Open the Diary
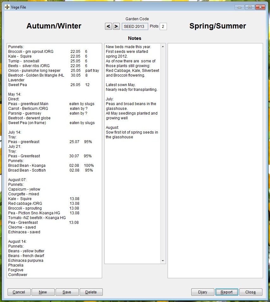Image resolution: width=270 pixels, height=302 pixels. [203, 292]
